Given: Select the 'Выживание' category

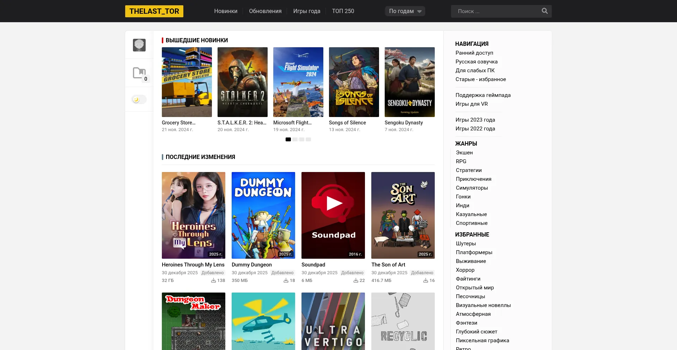Looking at the screenshot, I should 471,261.
